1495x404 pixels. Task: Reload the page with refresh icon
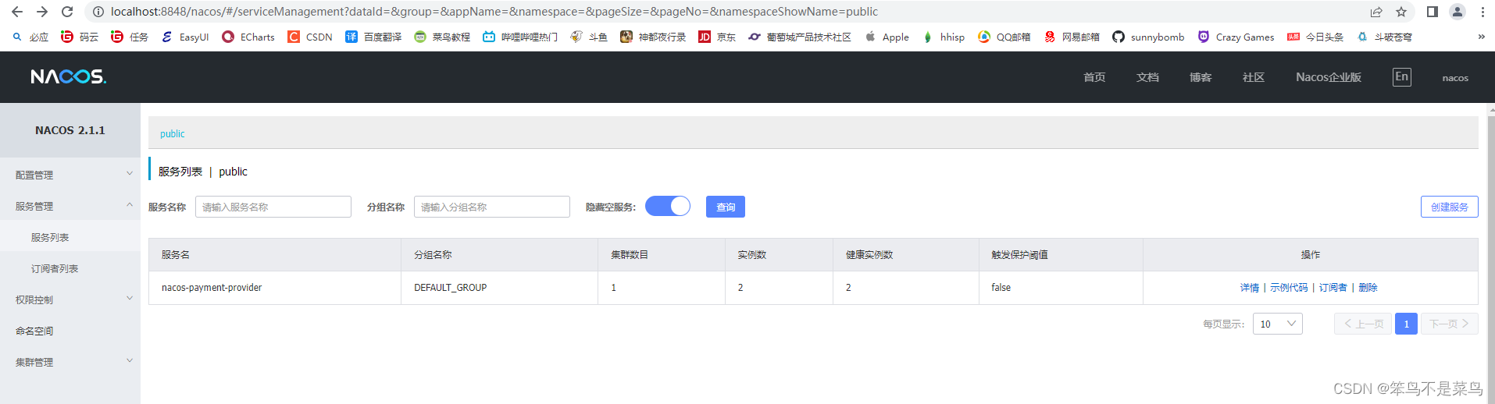[x=67, y=12]
